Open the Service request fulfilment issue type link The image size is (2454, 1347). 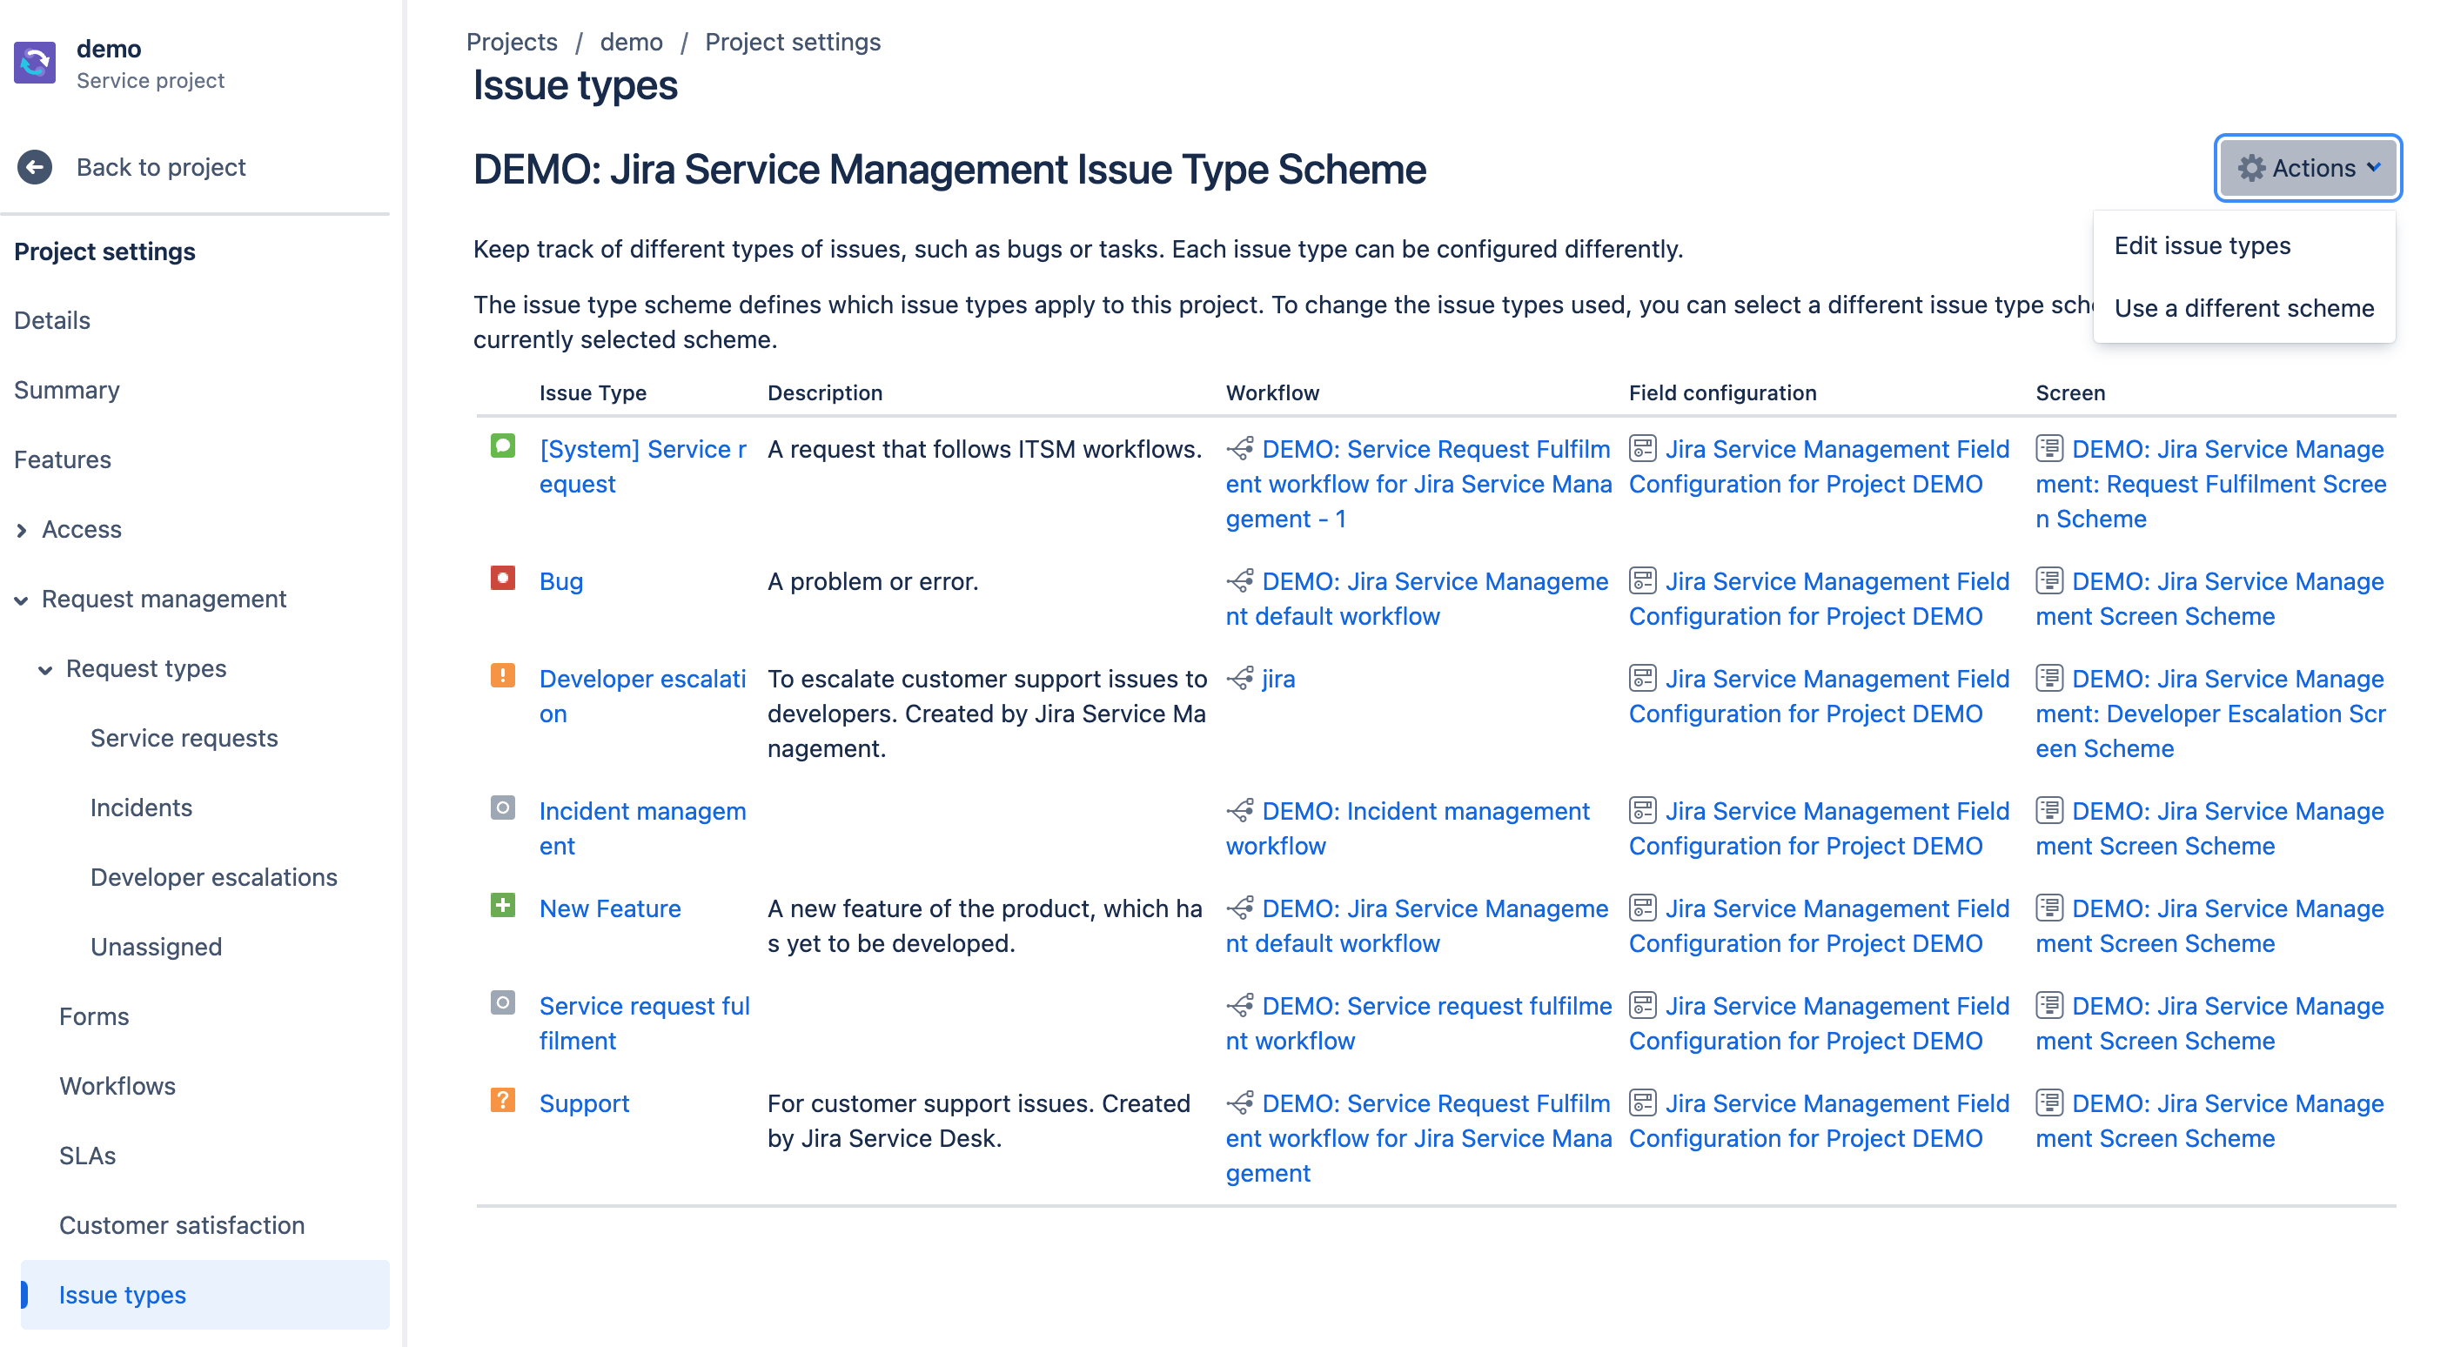coord(645,1023)
